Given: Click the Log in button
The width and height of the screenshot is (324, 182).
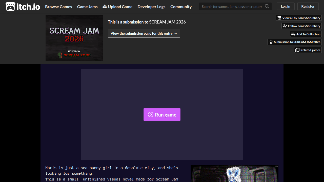Looking at the screenshot, I should click(x=286, y=6).
